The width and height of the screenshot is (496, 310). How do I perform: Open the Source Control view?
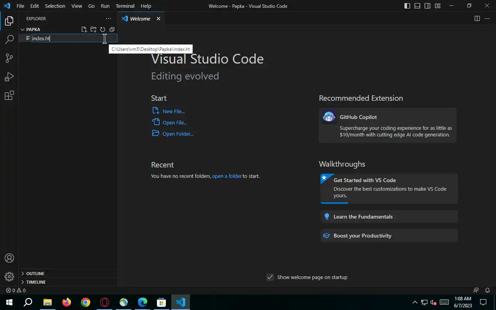click(9, 58)
